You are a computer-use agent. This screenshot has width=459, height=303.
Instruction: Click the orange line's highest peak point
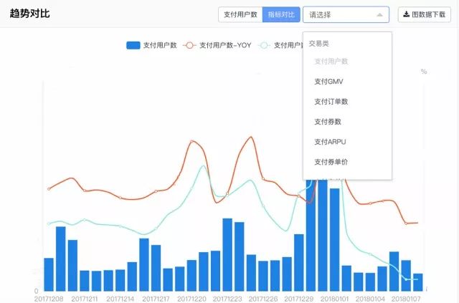coord(251,137)
